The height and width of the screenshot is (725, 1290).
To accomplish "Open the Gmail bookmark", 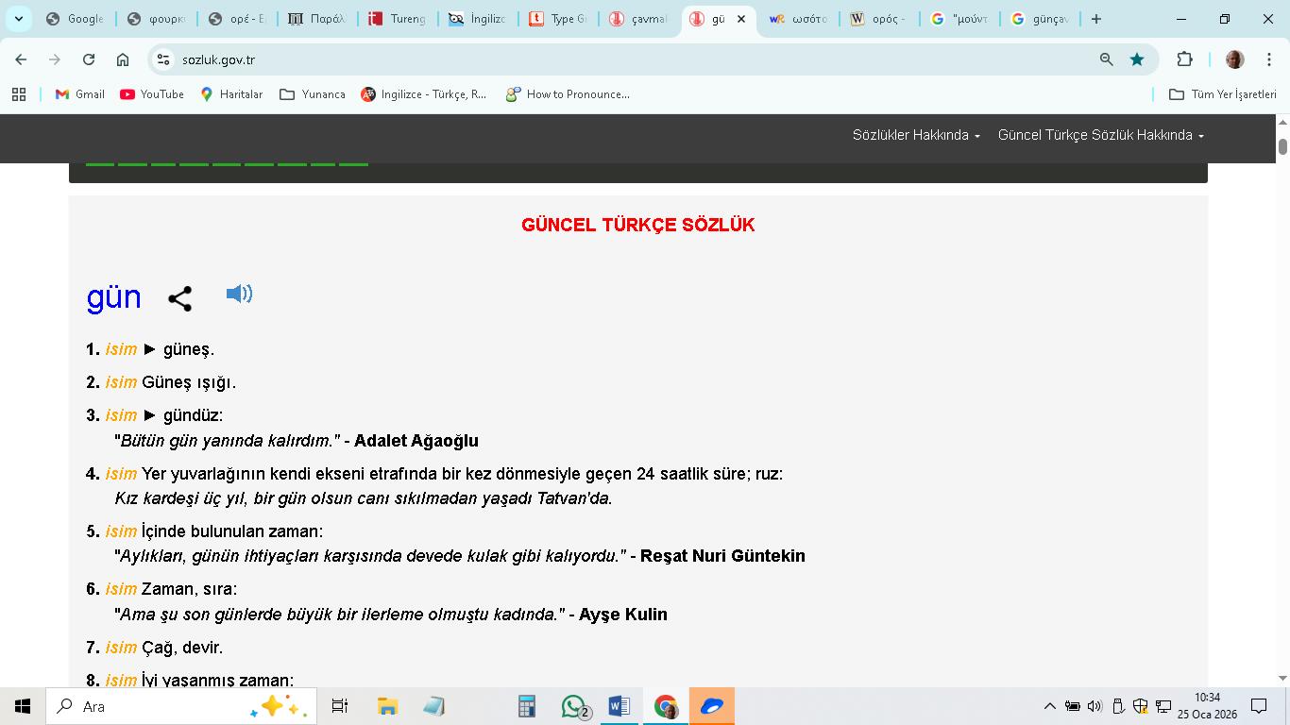I will tap(80, 94).
